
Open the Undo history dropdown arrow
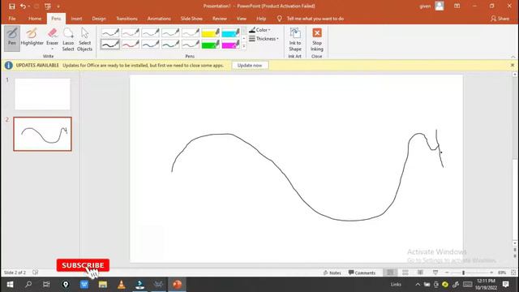tap(29, 6)
